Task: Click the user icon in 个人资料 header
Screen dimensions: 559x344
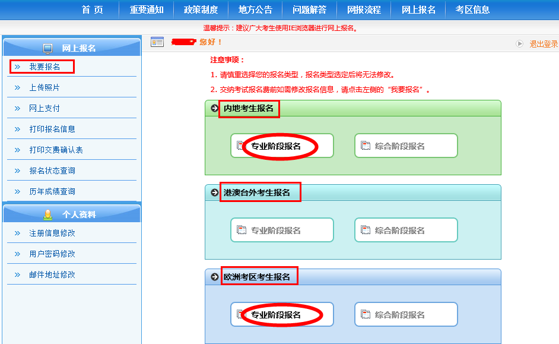Action: [x=48, y=214]
